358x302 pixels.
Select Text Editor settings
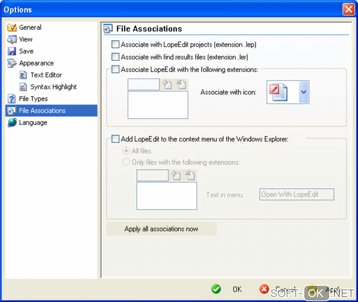click(x=46, y=75)
